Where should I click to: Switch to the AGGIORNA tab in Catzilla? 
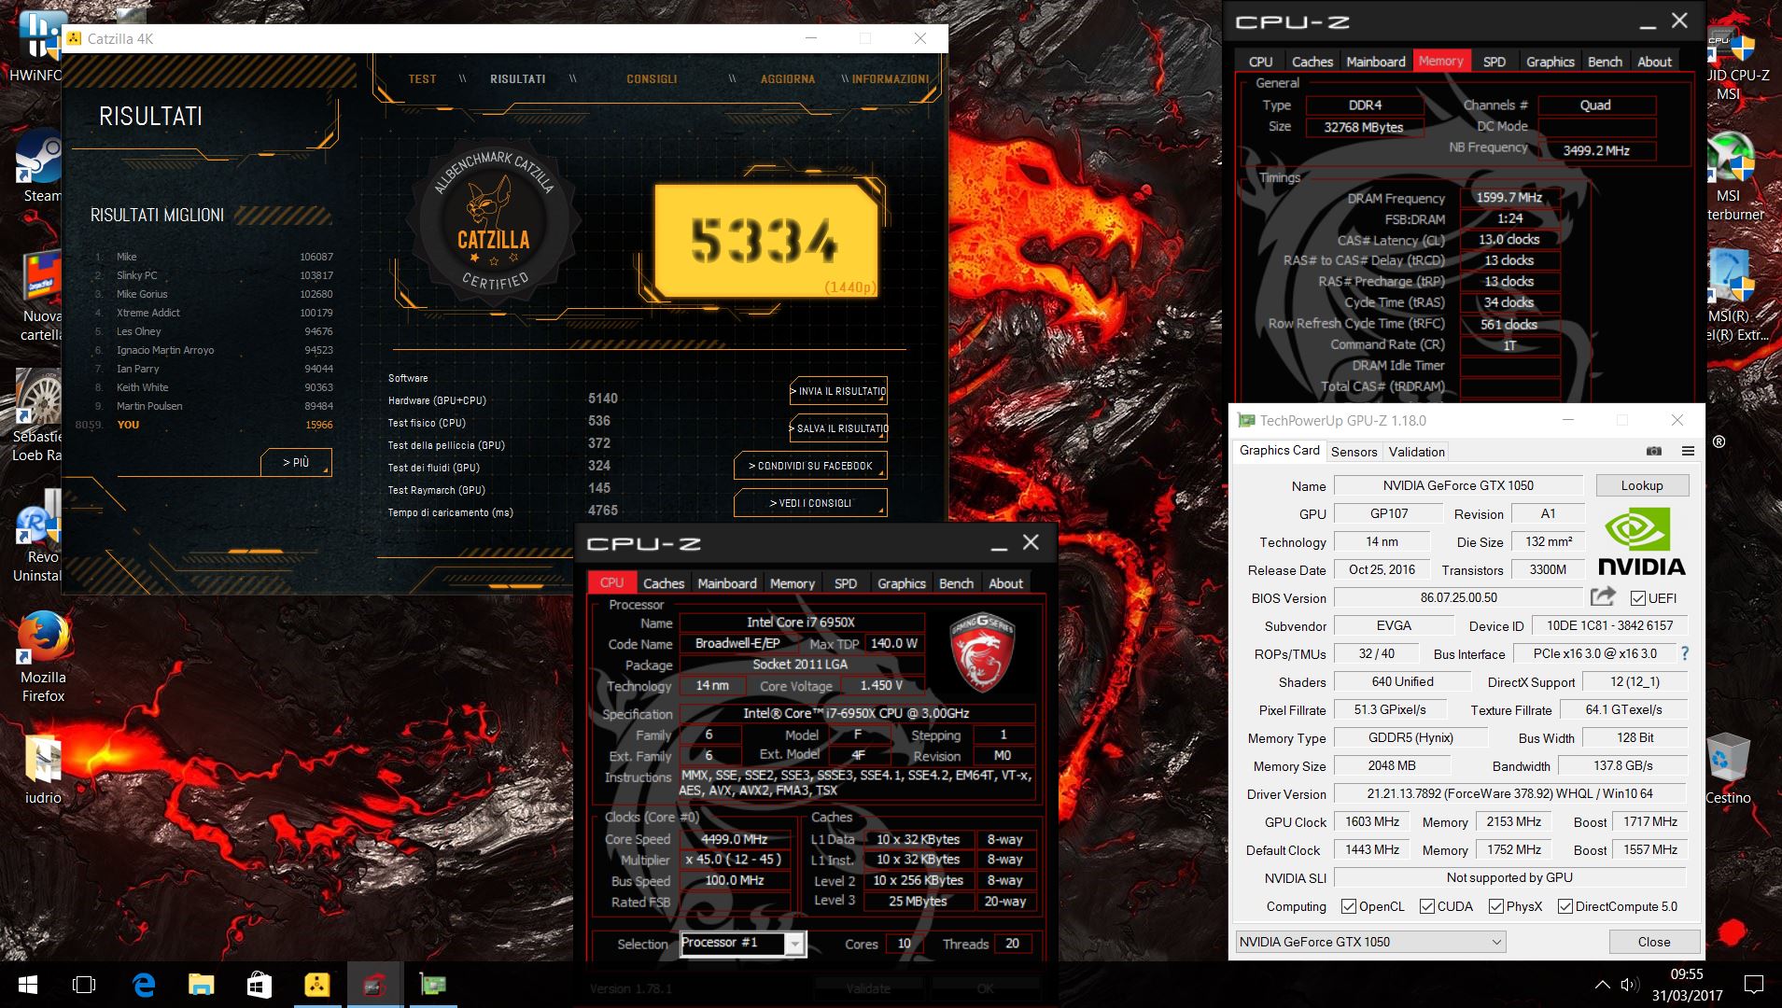(787, 79)
